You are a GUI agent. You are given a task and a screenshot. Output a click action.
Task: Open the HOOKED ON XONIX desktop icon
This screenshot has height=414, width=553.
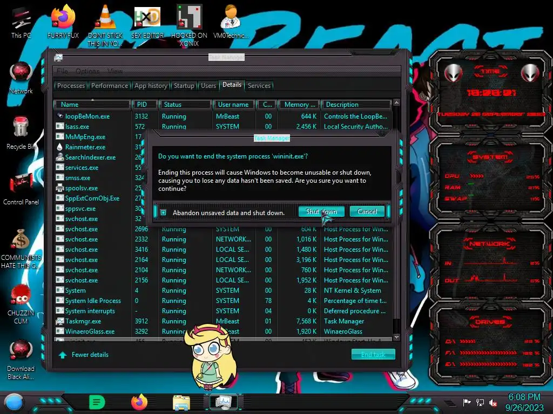pyautogui.click(x=189, y=25)
